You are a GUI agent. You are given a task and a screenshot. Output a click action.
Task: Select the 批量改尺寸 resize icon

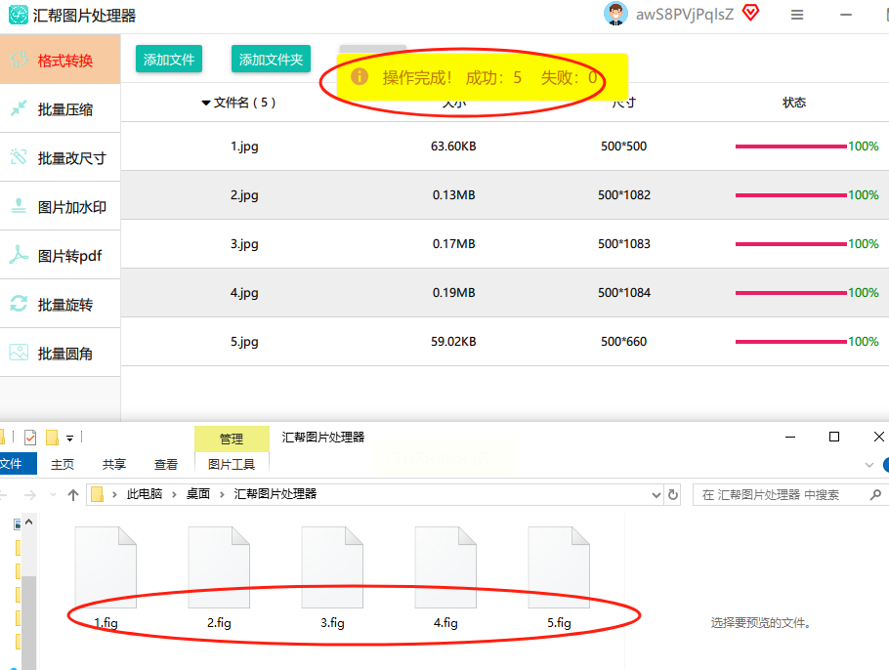tap(19, 157)
